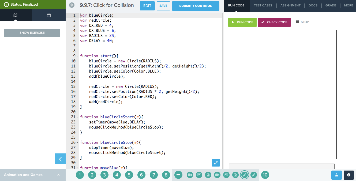This screenshot has width=356, height=181.
Task: Open the first quiz check icon in the navigation bar
Action: point(199,175)
